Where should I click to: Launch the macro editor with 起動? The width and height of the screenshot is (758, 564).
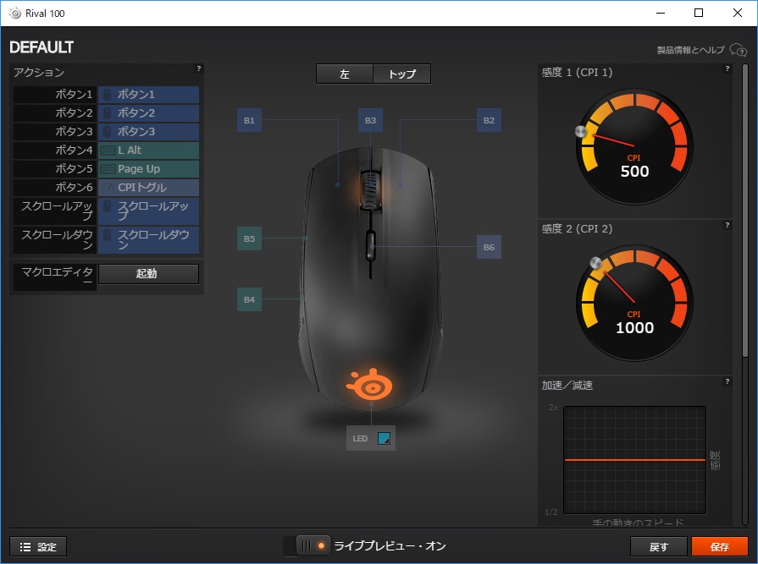[x=148, y=274]
